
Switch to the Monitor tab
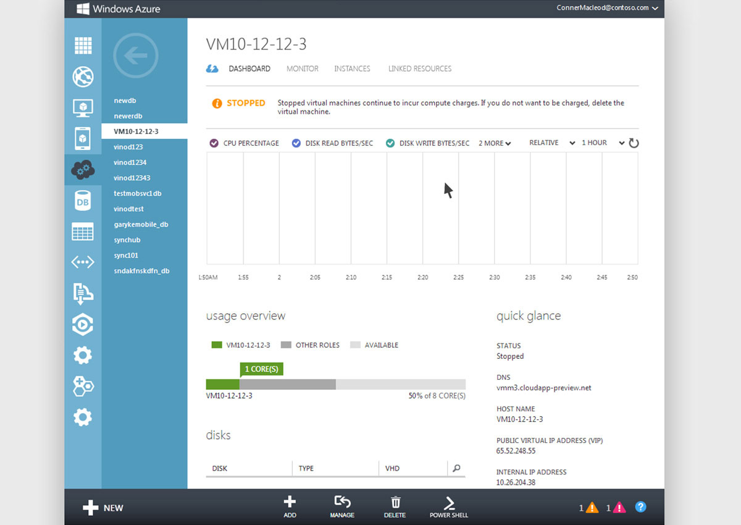(x=303, y=69)
